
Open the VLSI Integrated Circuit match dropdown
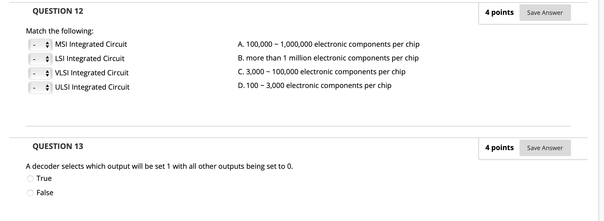point(40,73)
